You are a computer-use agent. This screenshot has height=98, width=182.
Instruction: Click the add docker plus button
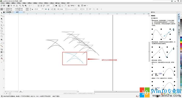[179, 39]
